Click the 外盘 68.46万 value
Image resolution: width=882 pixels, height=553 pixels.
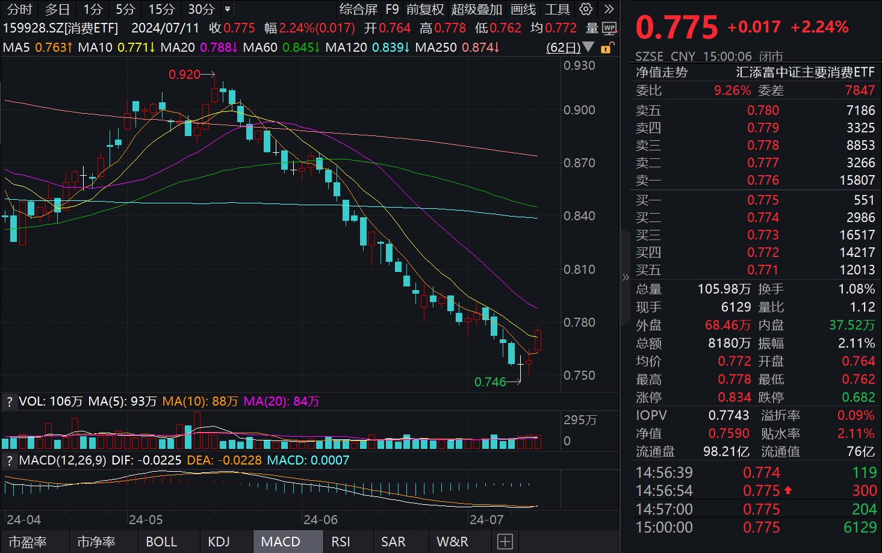pyautogui.click(x=728, y=325)
